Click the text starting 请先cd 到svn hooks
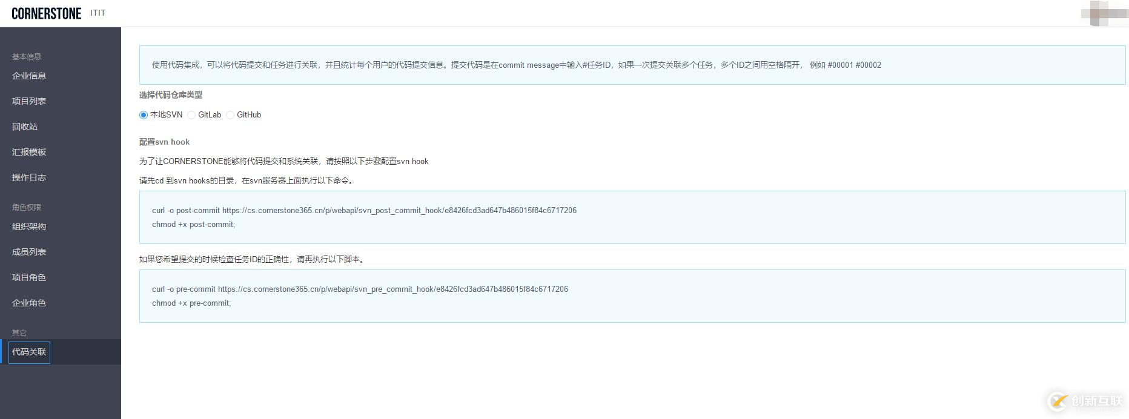This screenshot has height=419, width=1129. tap(247, 180)
